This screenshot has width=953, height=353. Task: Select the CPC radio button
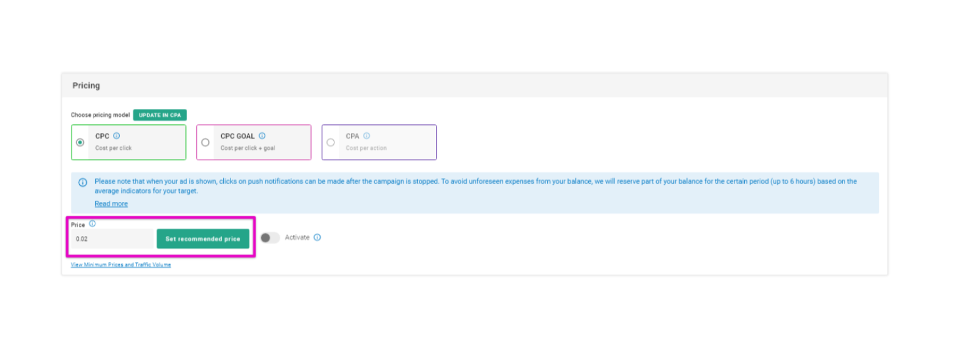(80, 143)
